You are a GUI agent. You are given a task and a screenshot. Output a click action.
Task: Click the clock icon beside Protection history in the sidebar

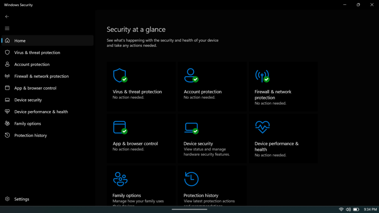[x=7, y=135]
